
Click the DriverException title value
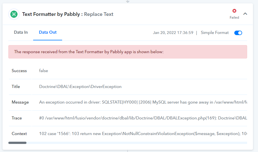[x=80, y=87]
